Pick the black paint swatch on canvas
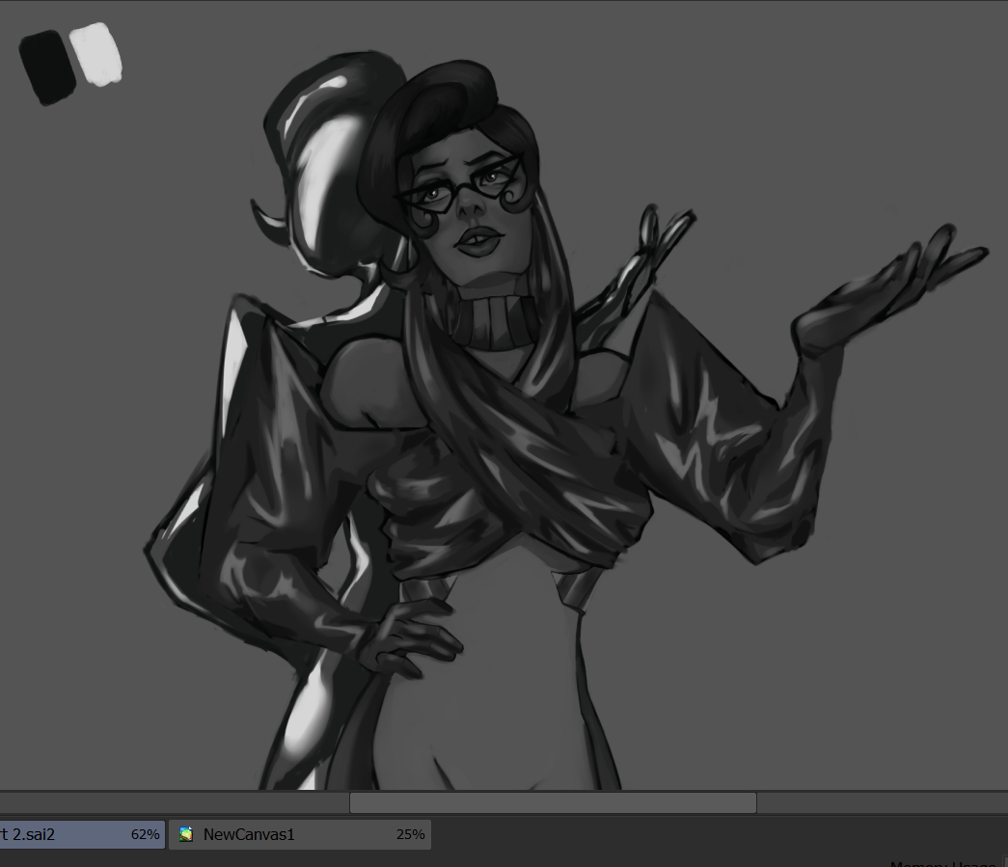The width and height of the screenshot is (1008, 867). pyautogui.click(x=47, y=67)
